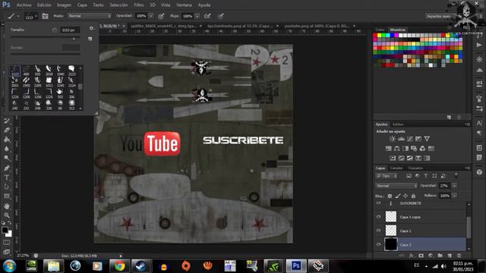Select the Dodge tool in the toolbar

7,158
